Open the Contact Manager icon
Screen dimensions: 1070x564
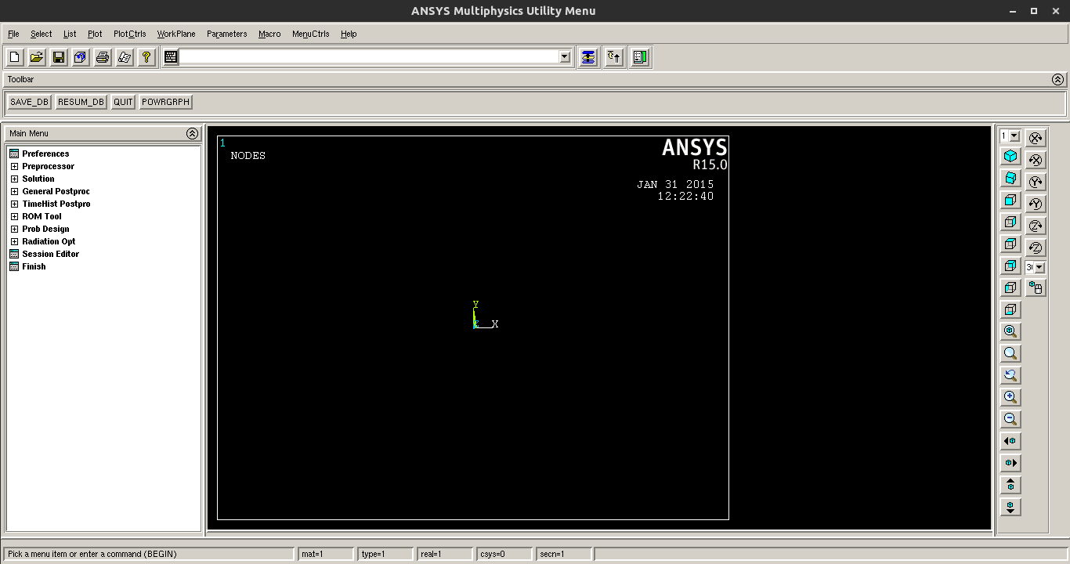pyautogui.click(x=640, y=57)
